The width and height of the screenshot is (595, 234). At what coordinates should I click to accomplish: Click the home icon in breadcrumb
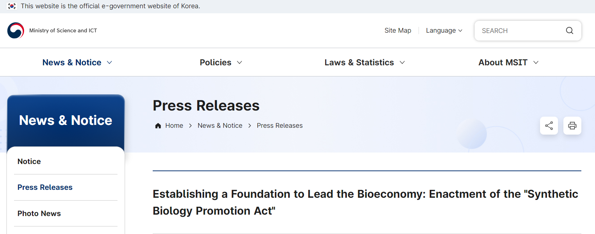pos(158,126)
